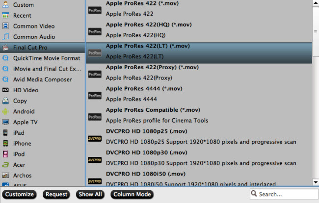Select Apple ProRes 422(LT) (*.mov) format

coord(199,53)
